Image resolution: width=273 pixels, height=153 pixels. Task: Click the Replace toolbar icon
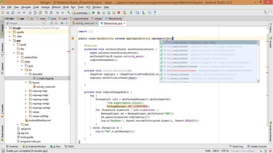coord(51,13)
